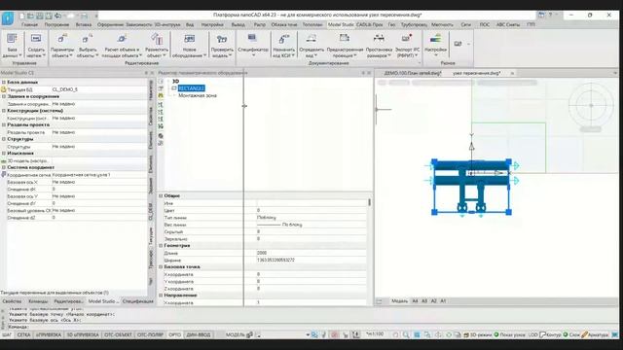This screenshot has height=350, width=623.
Task: Collapse the Система координат section
Action: [x=4, y=167]
